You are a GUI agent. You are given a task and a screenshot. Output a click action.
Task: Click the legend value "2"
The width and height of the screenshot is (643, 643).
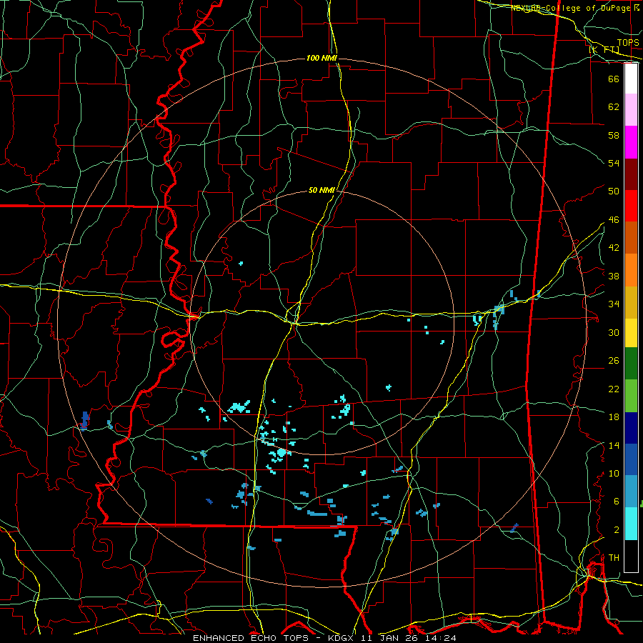click(x=616, y=530)
